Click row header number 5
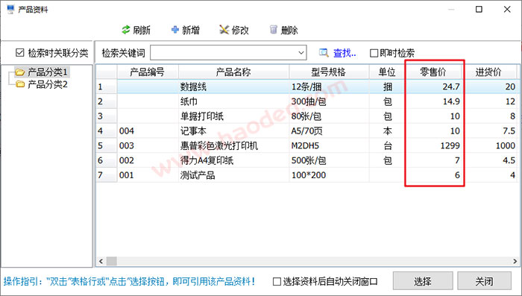522x296 pixels. click(x=107, y=145)
